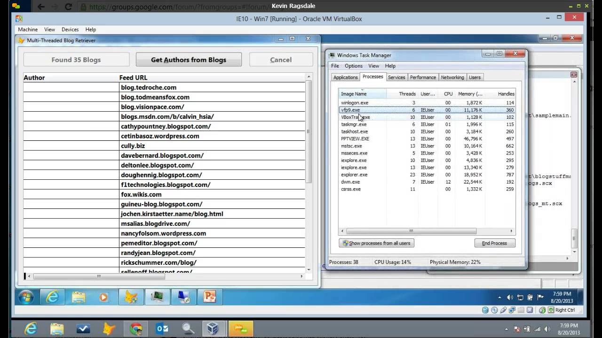Show hidden icons in the guest system tray

click(499, 298)
